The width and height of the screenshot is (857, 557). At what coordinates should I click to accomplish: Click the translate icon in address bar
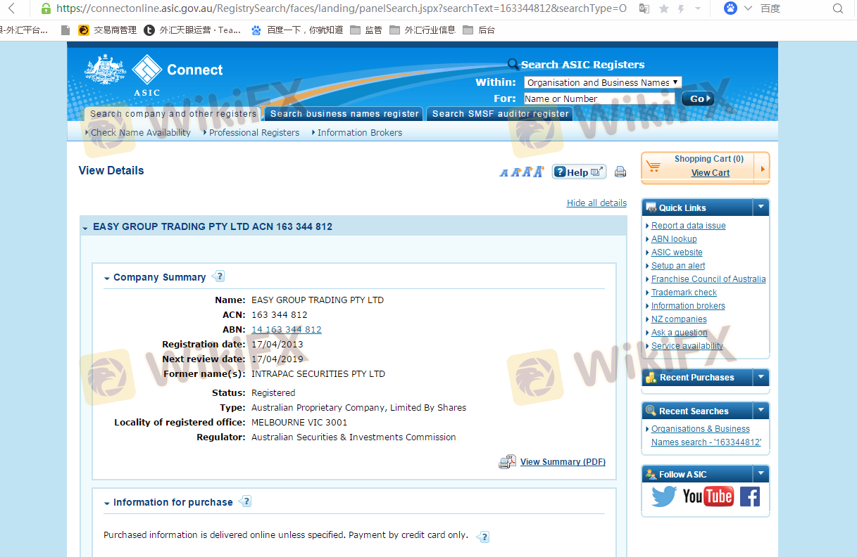[644, 8]
